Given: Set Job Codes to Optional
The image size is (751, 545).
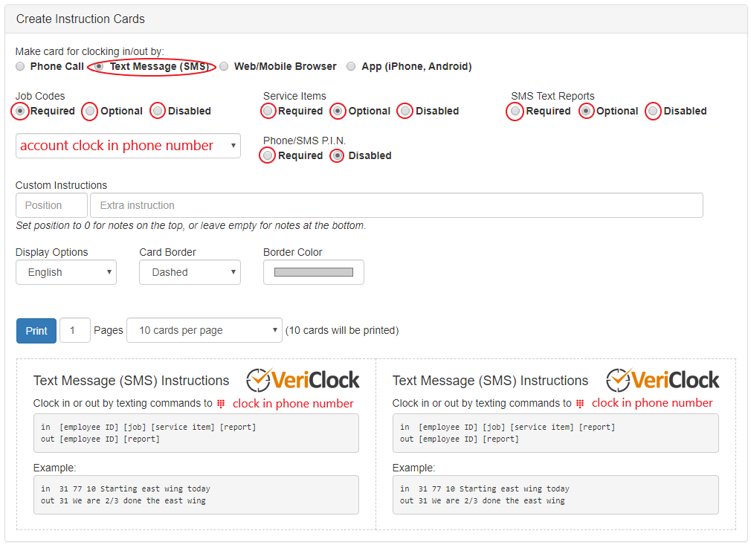Looking at the screenshot, I should (90, 111).
